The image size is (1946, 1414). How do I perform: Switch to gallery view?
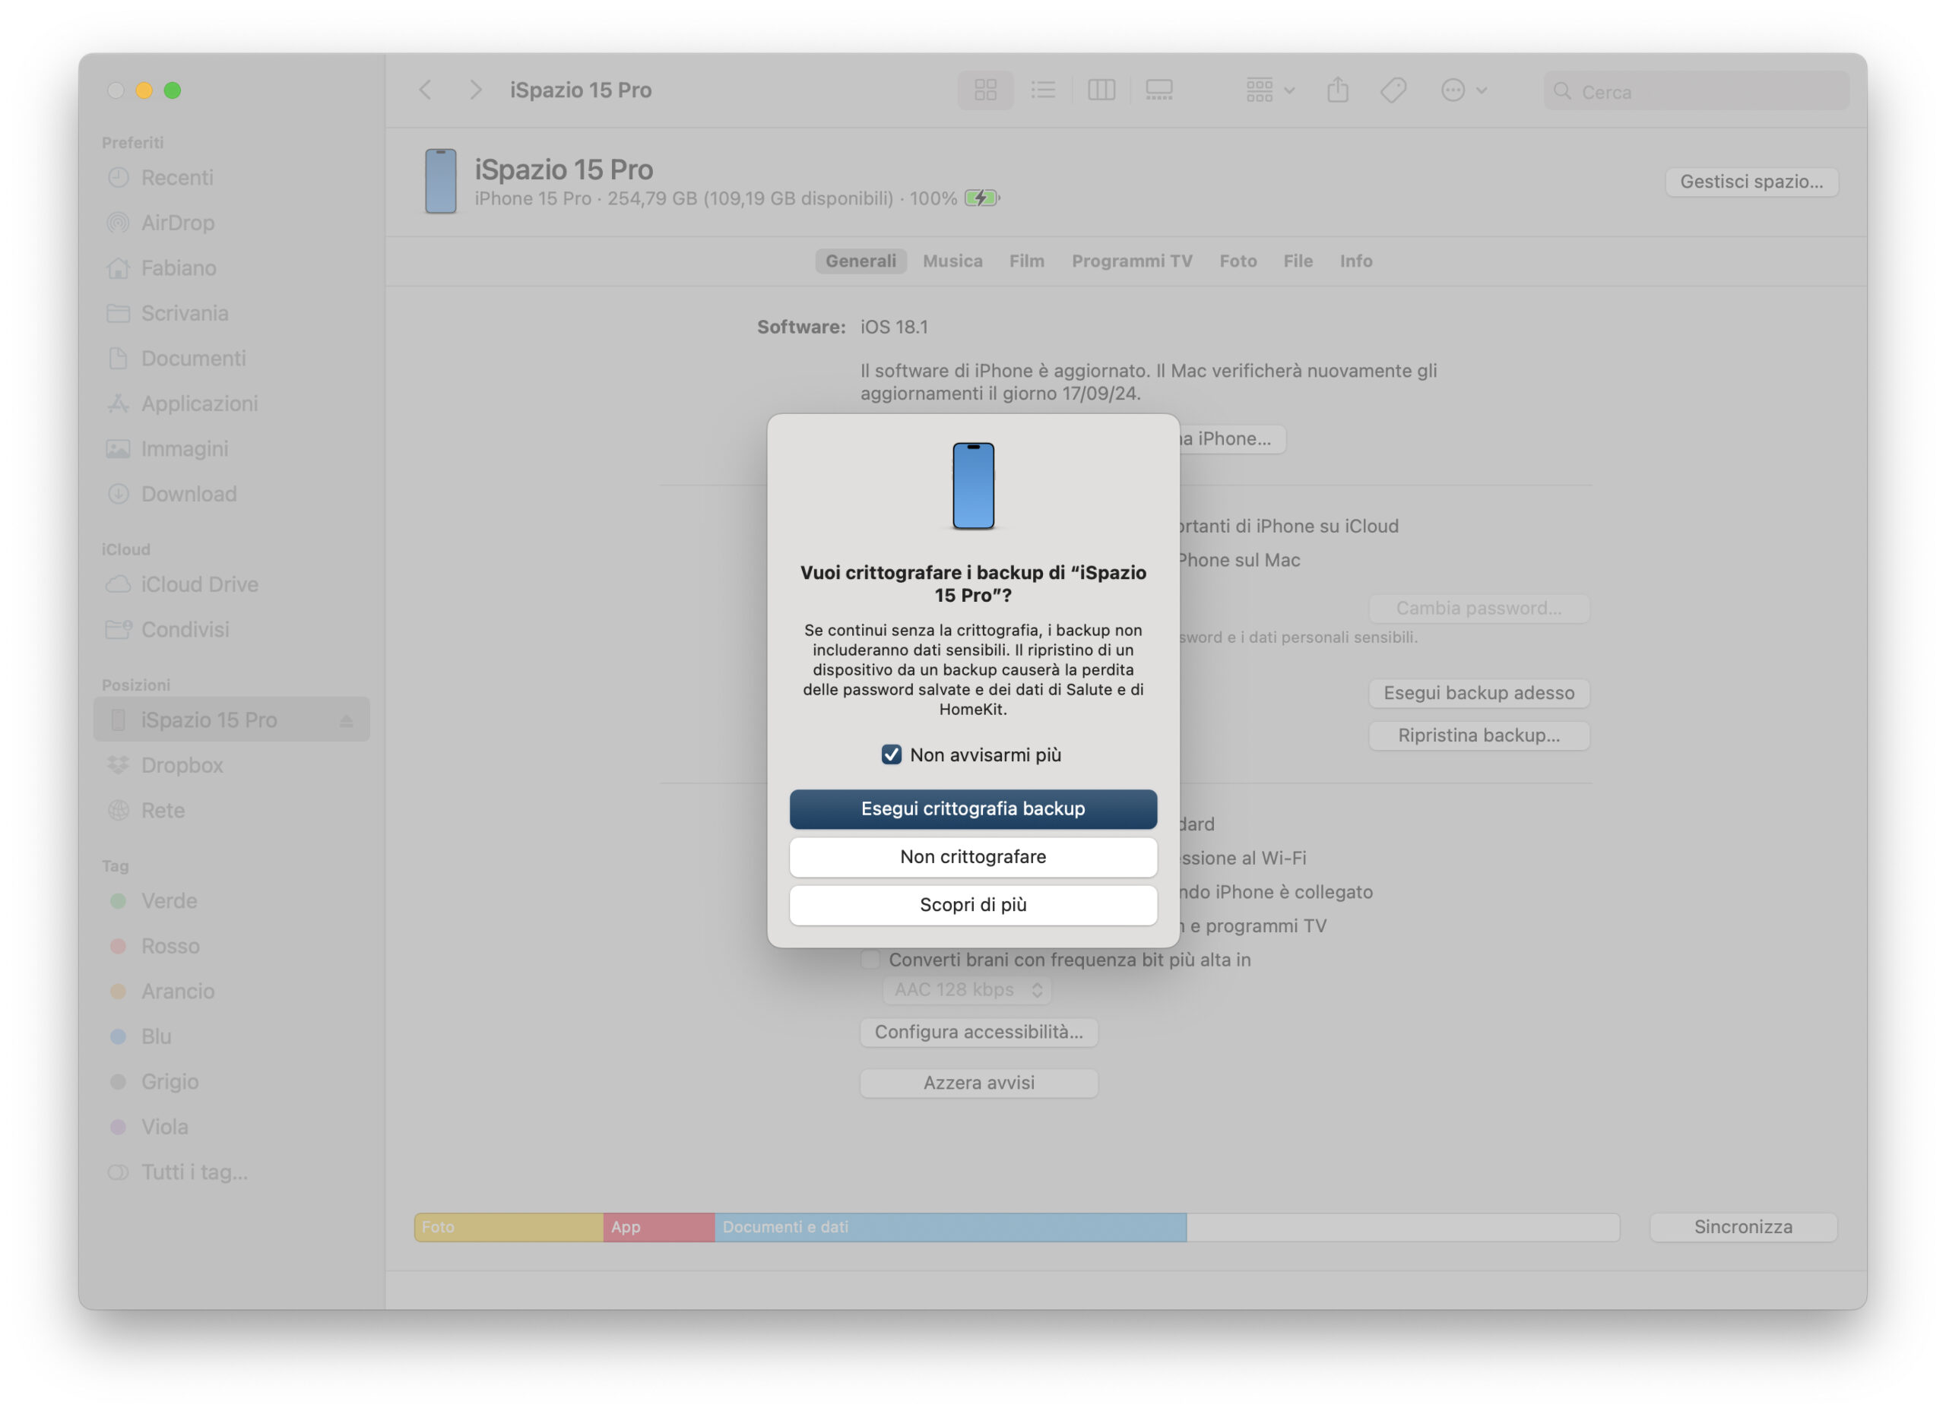1158,90
